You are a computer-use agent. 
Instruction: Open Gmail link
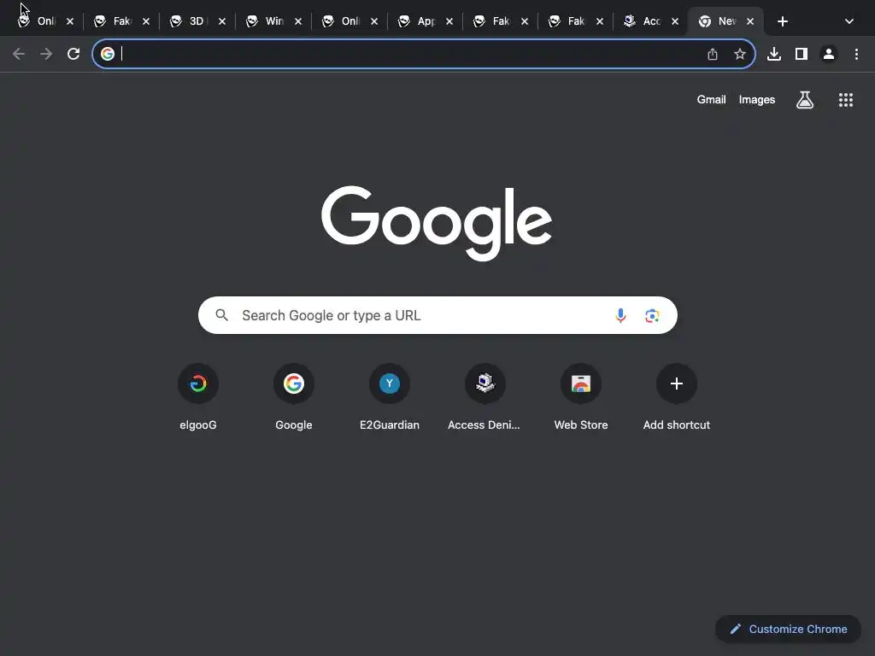[711, 99]
